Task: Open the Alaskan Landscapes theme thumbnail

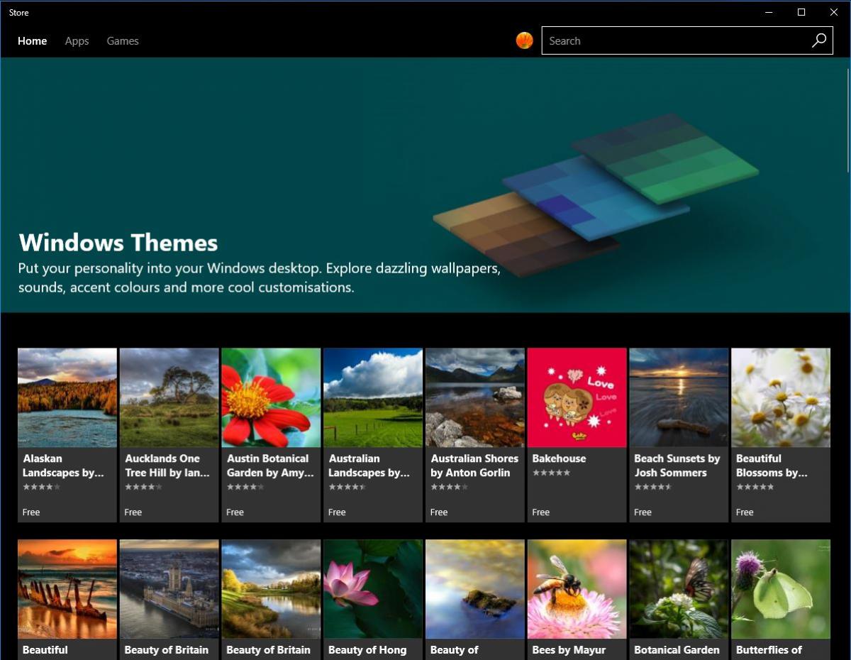Action: point(67,397)
